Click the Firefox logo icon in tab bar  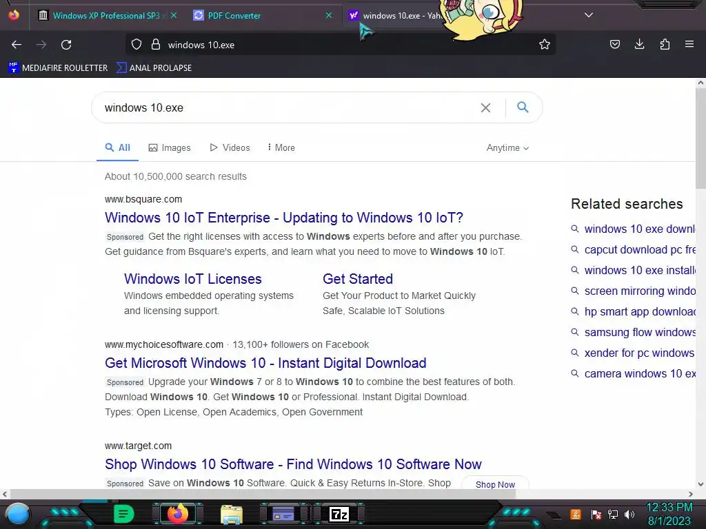point(14,15)
